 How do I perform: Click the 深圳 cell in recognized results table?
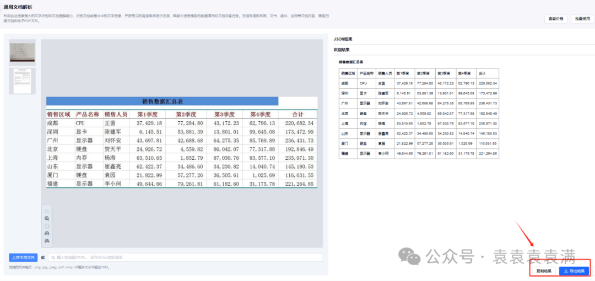(344, 93)
